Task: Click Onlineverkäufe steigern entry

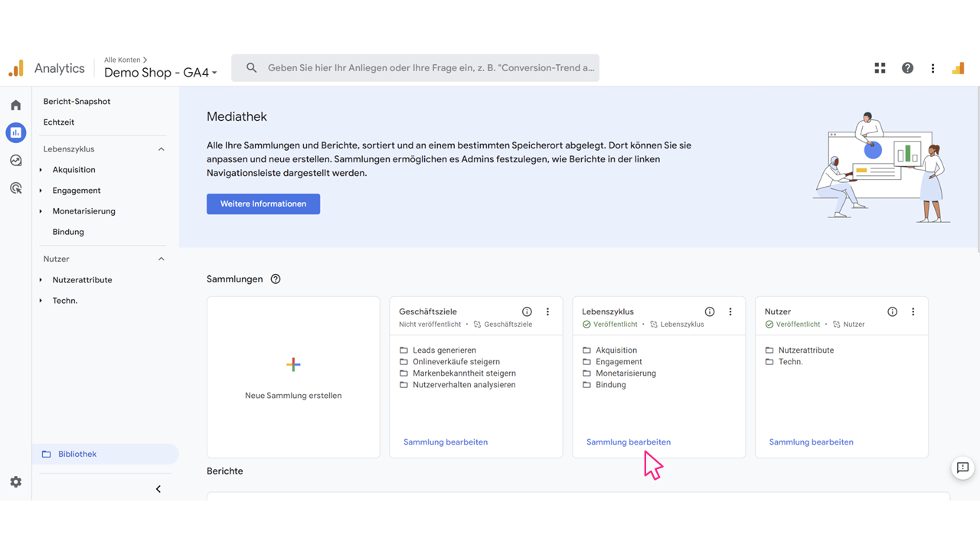Action: [456, 362]
